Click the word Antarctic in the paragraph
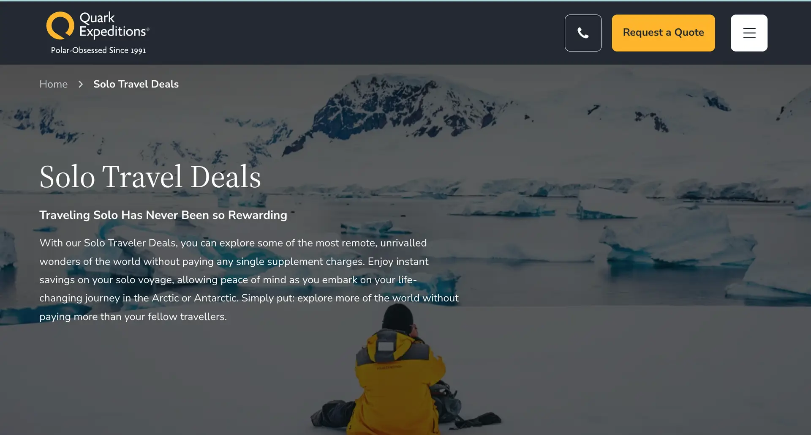 216,298
